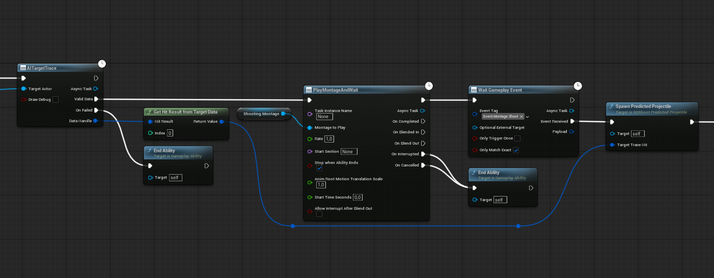Click the On Completed execution pin
Screen dimensions: 714x278
click(423, 122)
